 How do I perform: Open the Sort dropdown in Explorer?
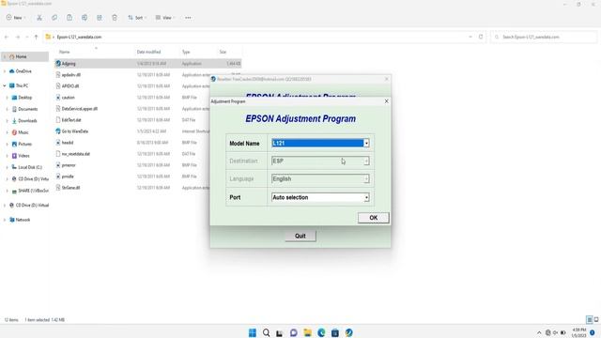pyautogui.click(x=137, y=18)
